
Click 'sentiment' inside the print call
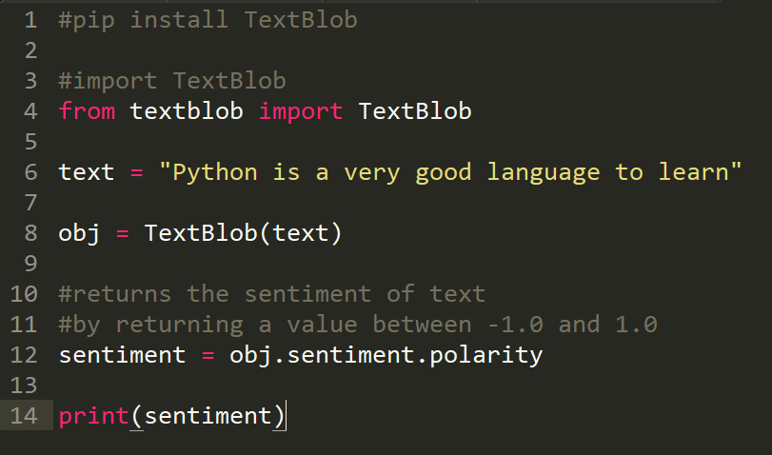tap(208, 416)
